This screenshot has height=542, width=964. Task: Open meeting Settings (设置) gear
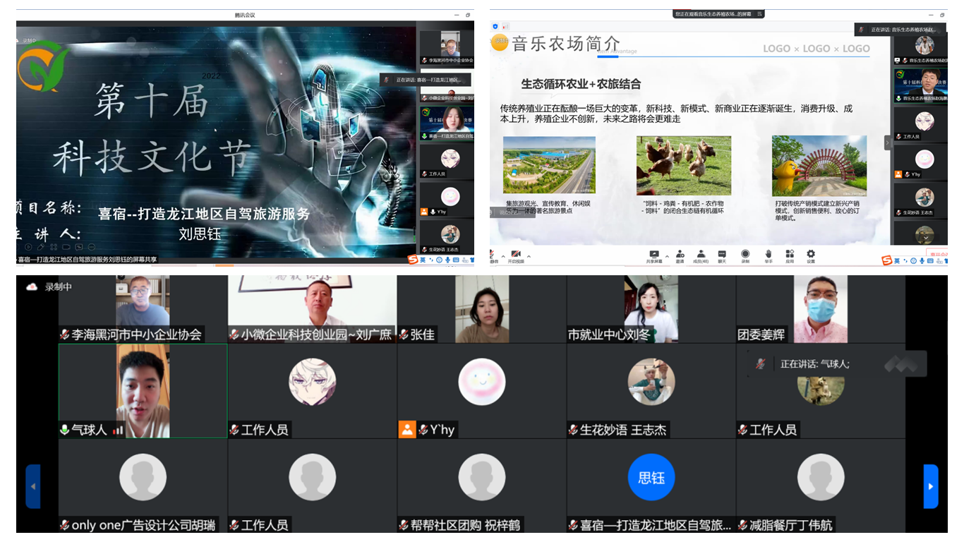click(811, 255)
